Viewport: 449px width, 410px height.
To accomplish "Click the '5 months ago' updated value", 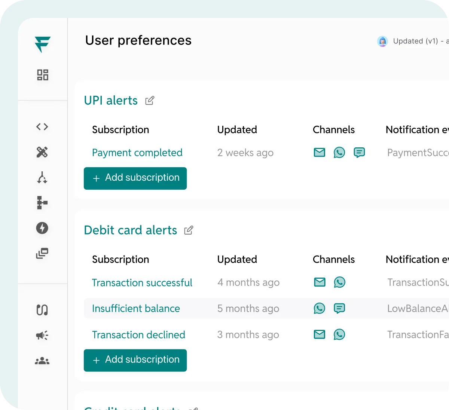I will 248,309.
